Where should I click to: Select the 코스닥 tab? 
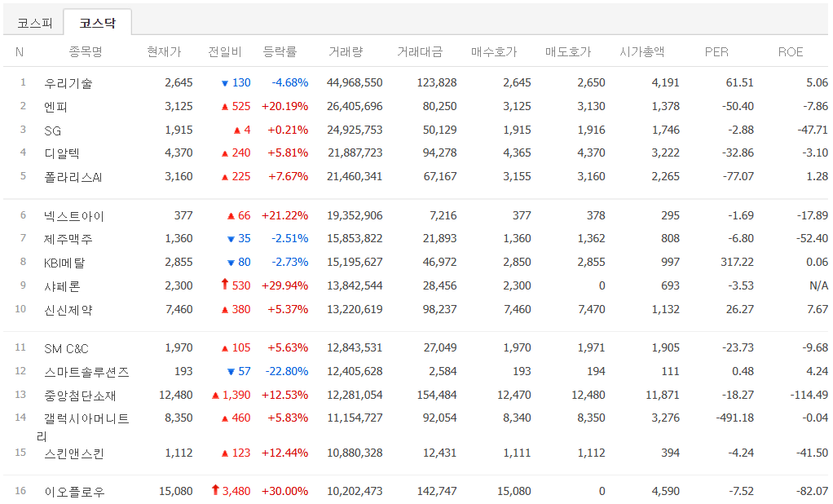tap(98, 23)
